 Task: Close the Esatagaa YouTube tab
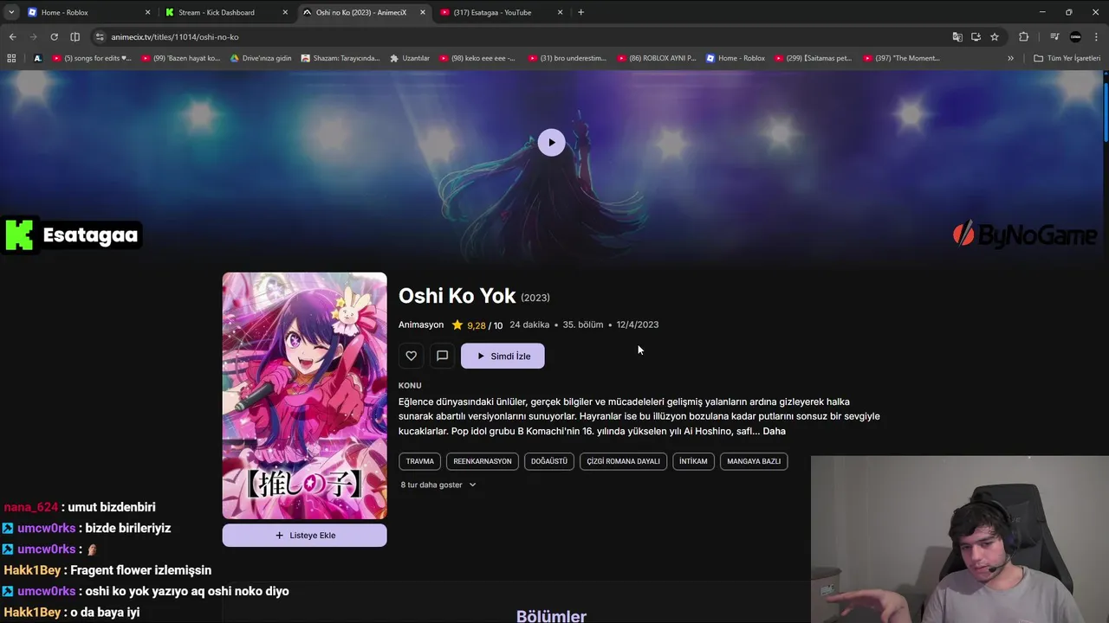click(x=560, y=12)
